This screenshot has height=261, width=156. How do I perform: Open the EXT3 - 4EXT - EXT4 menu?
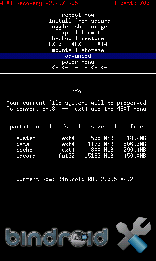click(x=78, y=44)
